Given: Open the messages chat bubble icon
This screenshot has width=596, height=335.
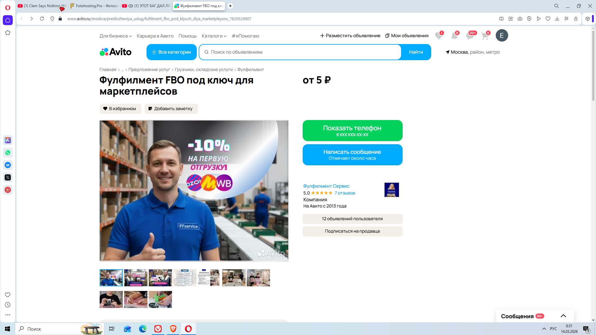Looking at the screenshot, I should (x=470, y=36).
